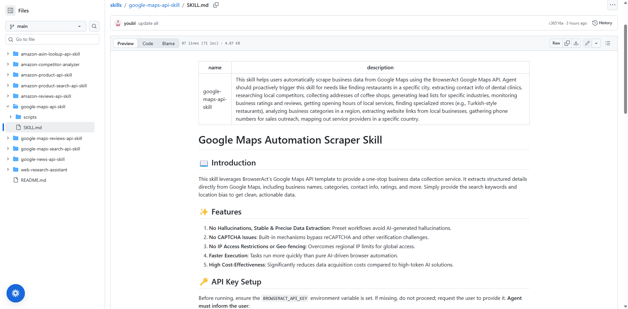Click the Go to file search field
628x309 pixels.
click(x=52, y=39)
